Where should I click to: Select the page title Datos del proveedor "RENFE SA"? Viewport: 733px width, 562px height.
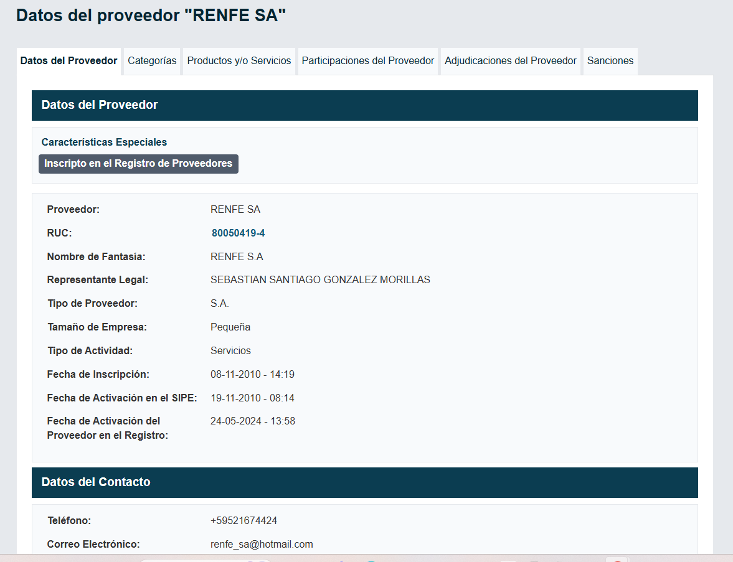pos(151,16)
